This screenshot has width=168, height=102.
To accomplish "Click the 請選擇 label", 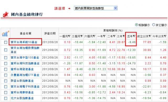I will [60, 8].
